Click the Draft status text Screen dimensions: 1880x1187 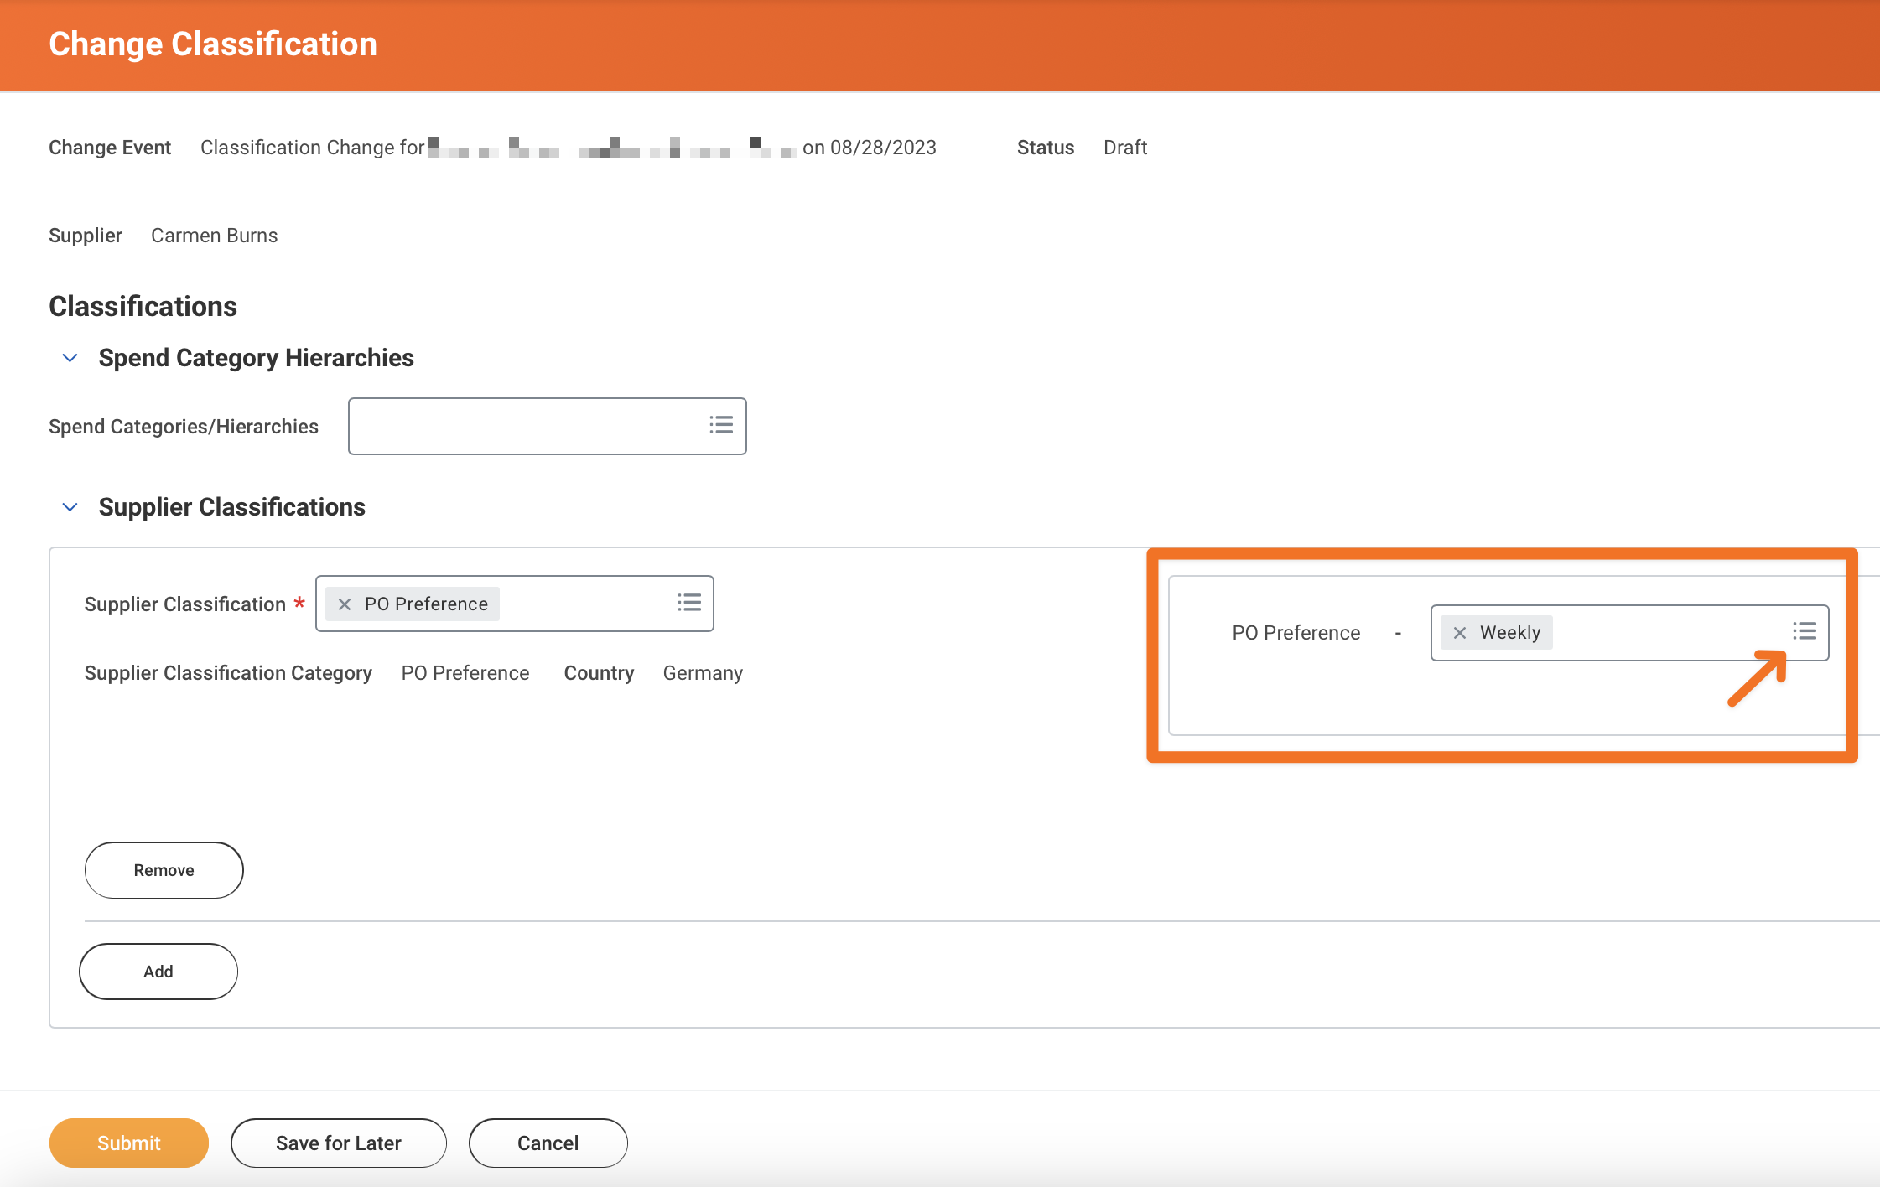[1124, 147]
